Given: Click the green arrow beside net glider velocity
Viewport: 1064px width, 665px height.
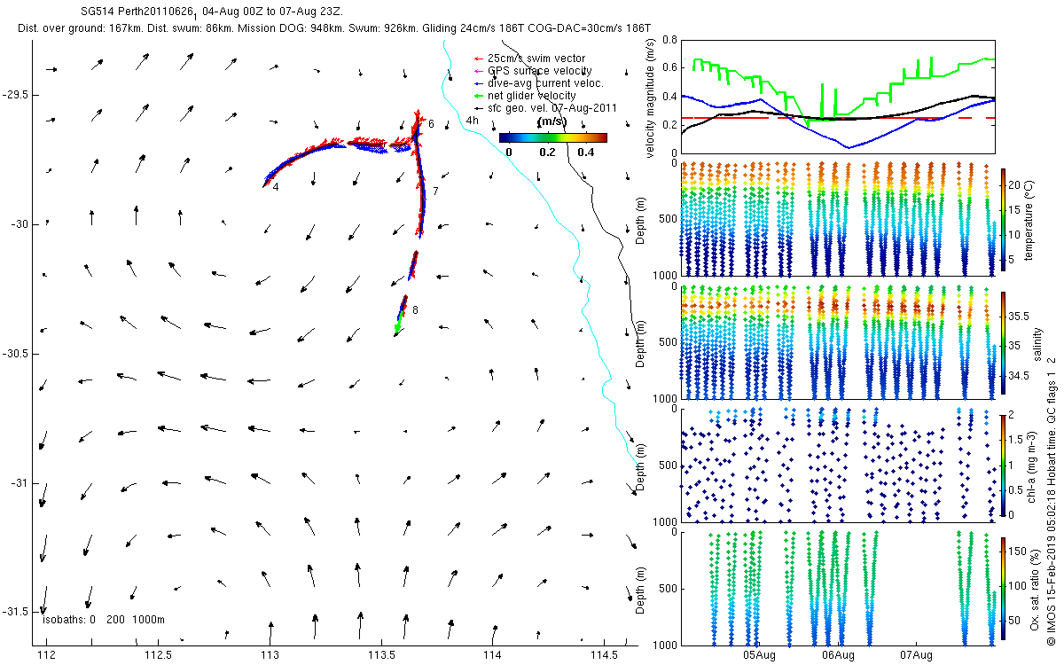Looking at the screenshot, I should pos(479,96).
